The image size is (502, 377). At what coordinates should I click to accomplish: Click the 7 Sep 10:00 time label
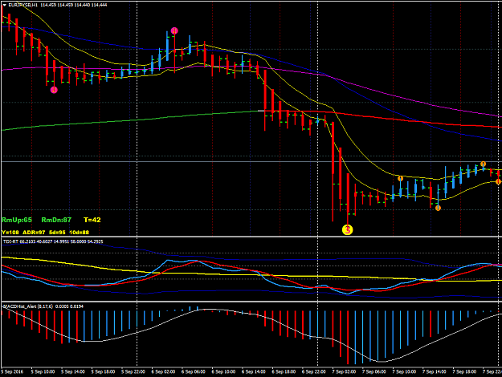pos(404,371)
